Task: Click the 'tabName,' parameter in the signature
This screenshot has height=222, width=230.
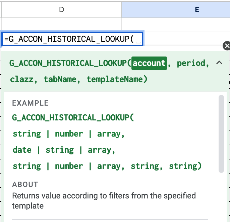Action: pyautogui.click(x=62, y=79)
